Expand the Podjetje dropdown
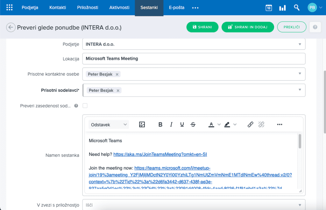 point(300,44)
